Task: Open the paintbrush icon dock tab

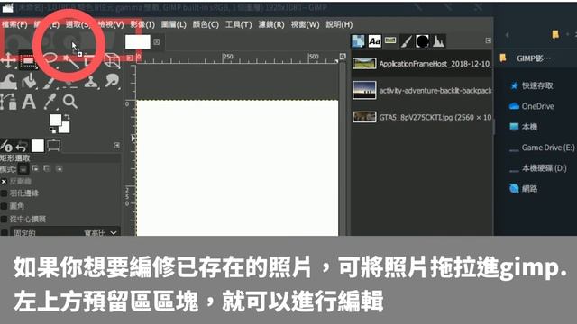Action: (x=407, y=41)
